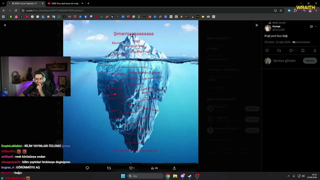The height and width of the screenshot is (180, 320).
Task: Open the KNGL Social community link
Action: pos(279,23)
